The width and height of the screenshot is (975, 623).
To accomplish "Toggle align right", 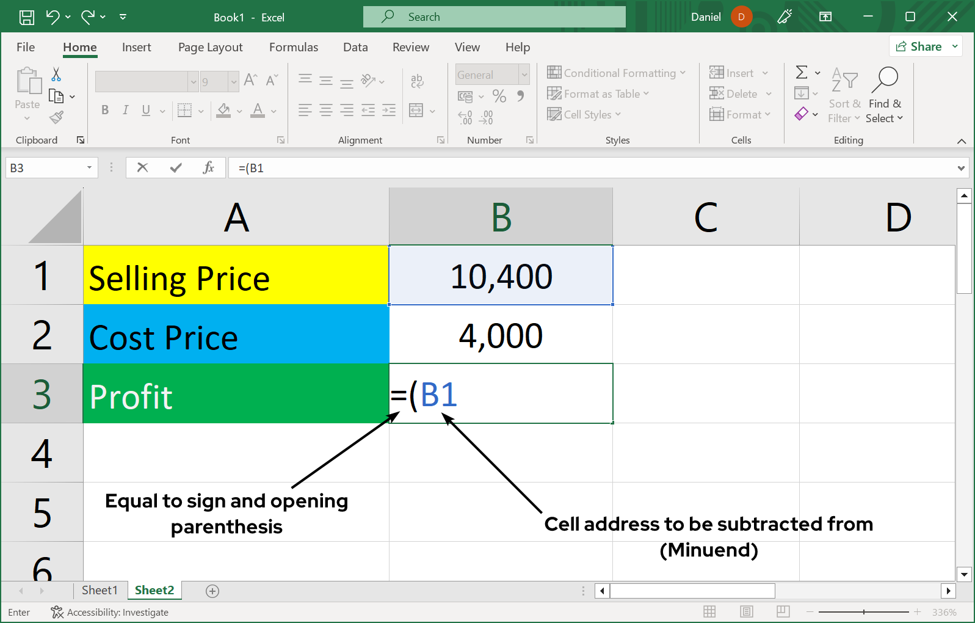I will (x=347, y=110).
